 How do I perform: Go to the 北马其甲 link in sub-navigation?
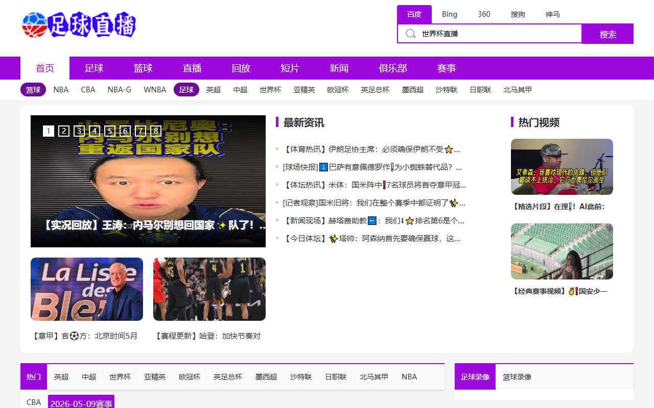[x=518, y=90]
